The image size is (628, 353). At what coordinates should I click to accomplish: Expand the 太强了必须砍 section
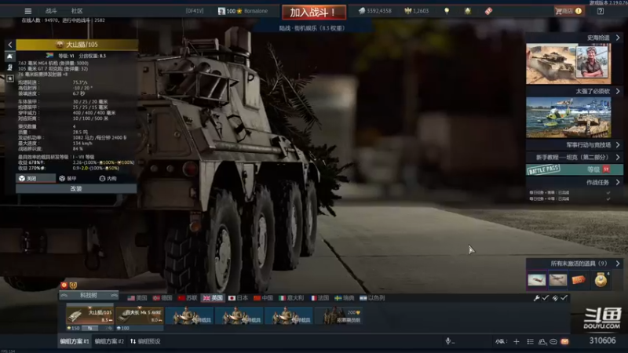[x=574, y=91]
